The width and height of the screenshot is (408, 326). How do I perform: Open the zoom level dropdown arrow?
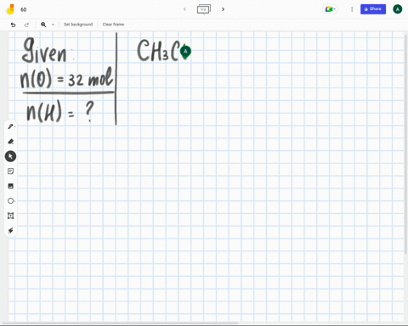coord(53,25)
